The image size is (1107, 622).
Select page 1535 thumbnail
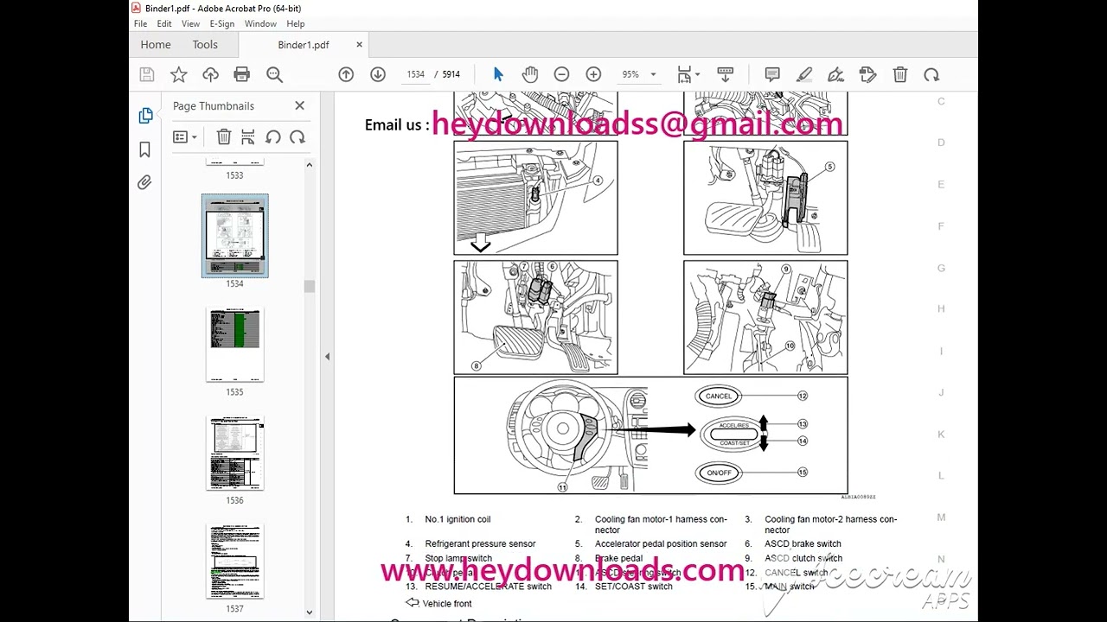coord(235,344)
